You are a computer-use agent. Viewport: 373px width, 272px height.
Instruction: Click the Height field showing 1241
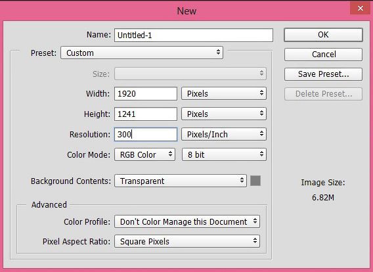click(146, 114)
